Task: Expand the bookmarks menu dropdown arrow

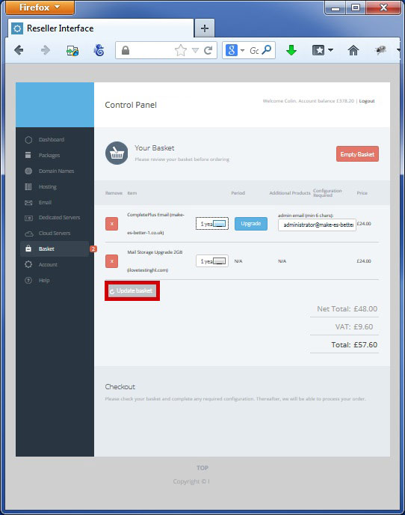Action: (330, 50)
